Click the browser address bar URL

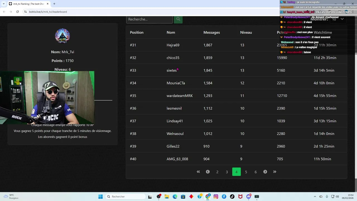click(x=48, y=12)
